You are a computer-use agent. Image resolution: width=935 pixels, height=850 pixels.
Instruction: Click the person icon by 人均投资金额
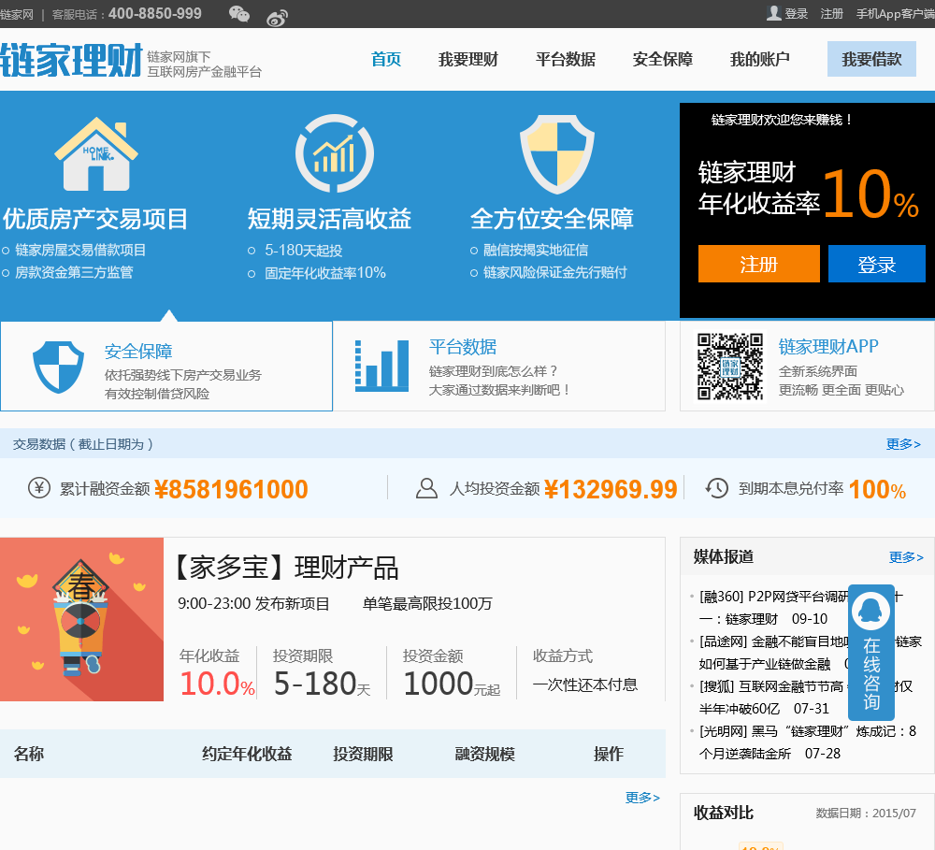click(x=426, y=488)
